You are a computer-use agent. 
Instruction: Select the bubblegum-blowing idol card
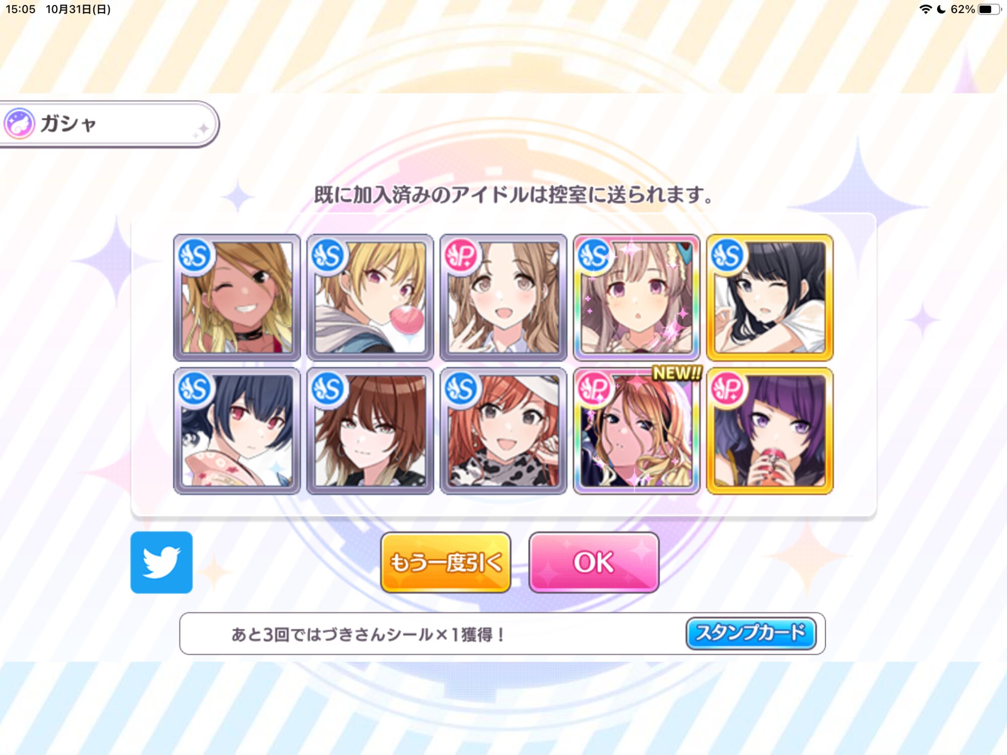(x=370, y=297)
